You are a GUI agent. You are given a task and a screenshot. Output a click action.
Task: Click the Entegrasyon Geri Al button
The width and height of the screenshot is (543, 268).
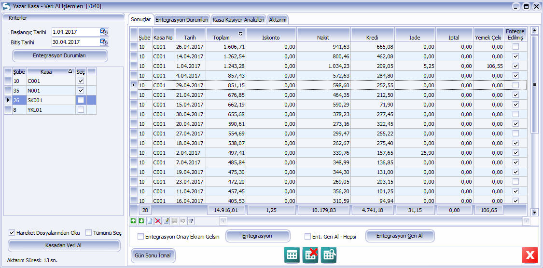click(400, 236)
